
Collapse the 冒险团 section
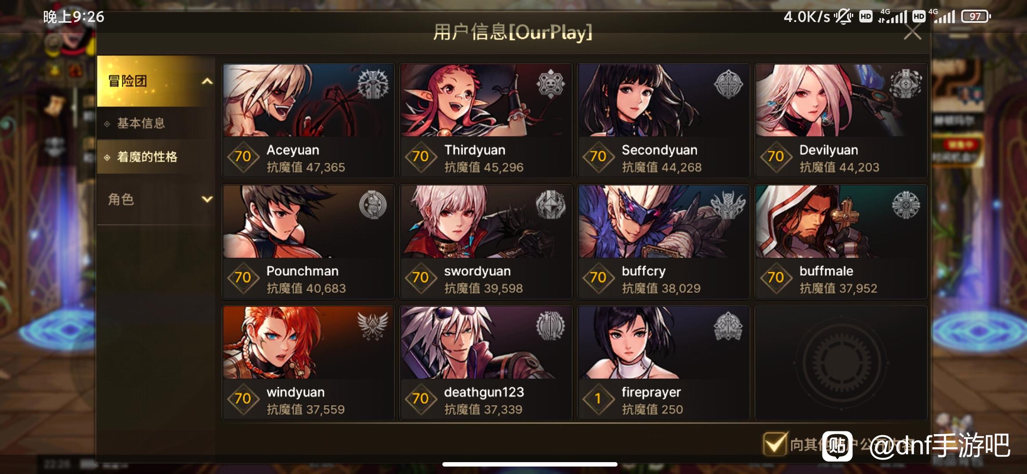coord(207,81)
